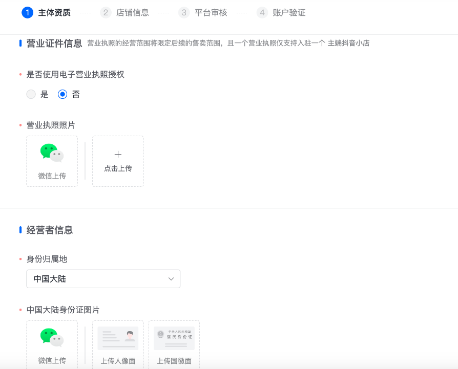Select the 是 radio button

[x=30, y=94]
